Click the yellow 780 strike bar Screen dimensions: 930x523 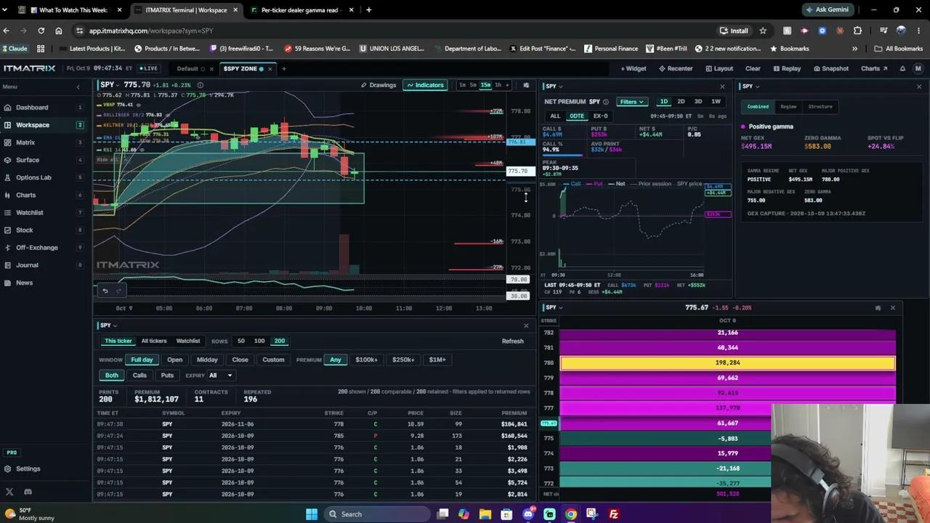(728, 362)
